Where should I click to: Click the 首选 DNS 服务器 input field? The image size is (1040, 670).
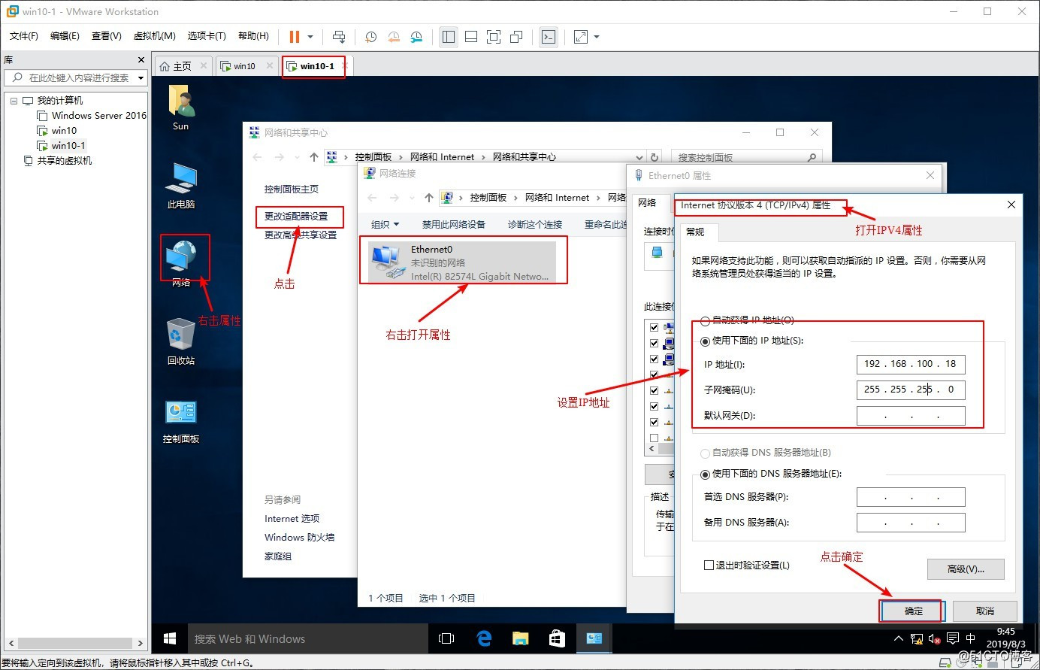pos(911,497)
